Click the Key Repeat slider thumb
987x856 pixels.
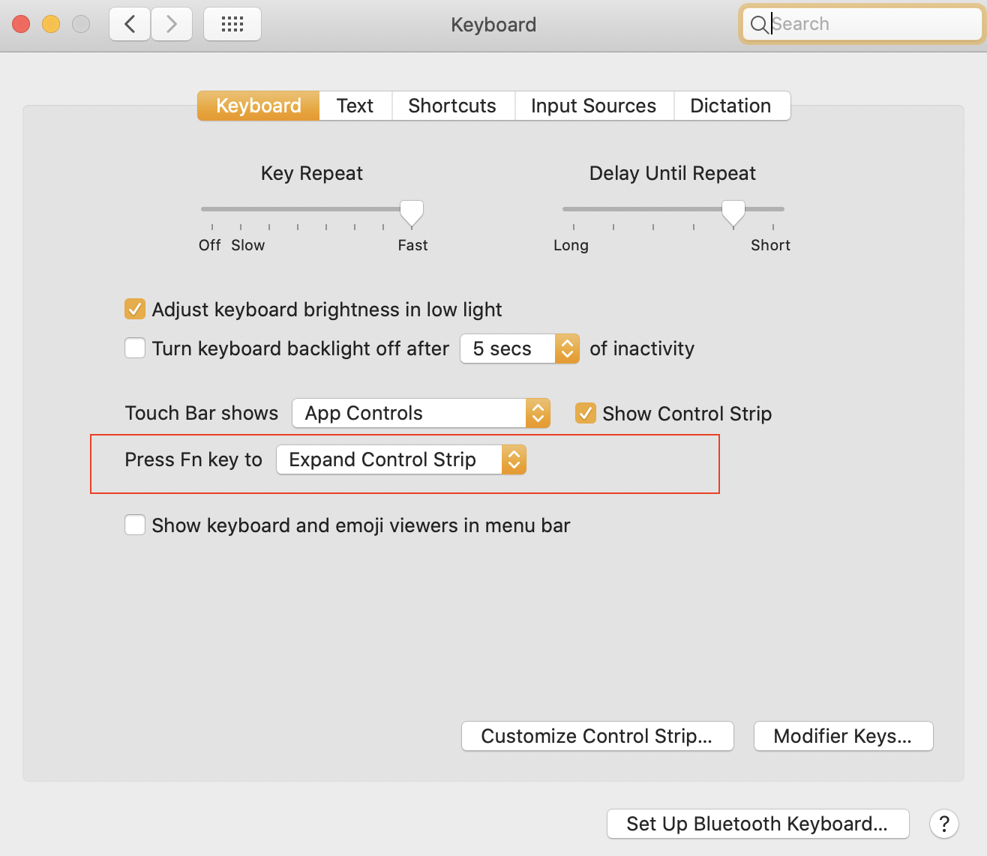[x=411, y=212]
